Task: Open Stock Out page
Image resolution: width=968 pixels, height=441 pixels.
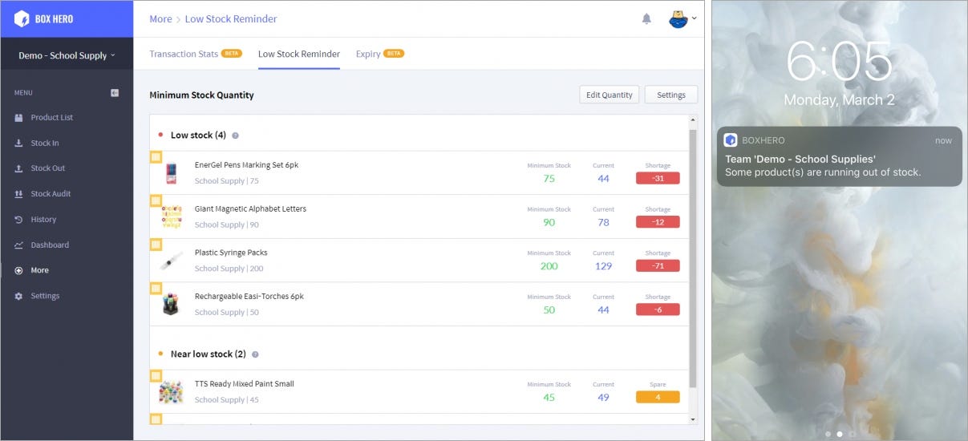Action: click(x=48, y=168)
